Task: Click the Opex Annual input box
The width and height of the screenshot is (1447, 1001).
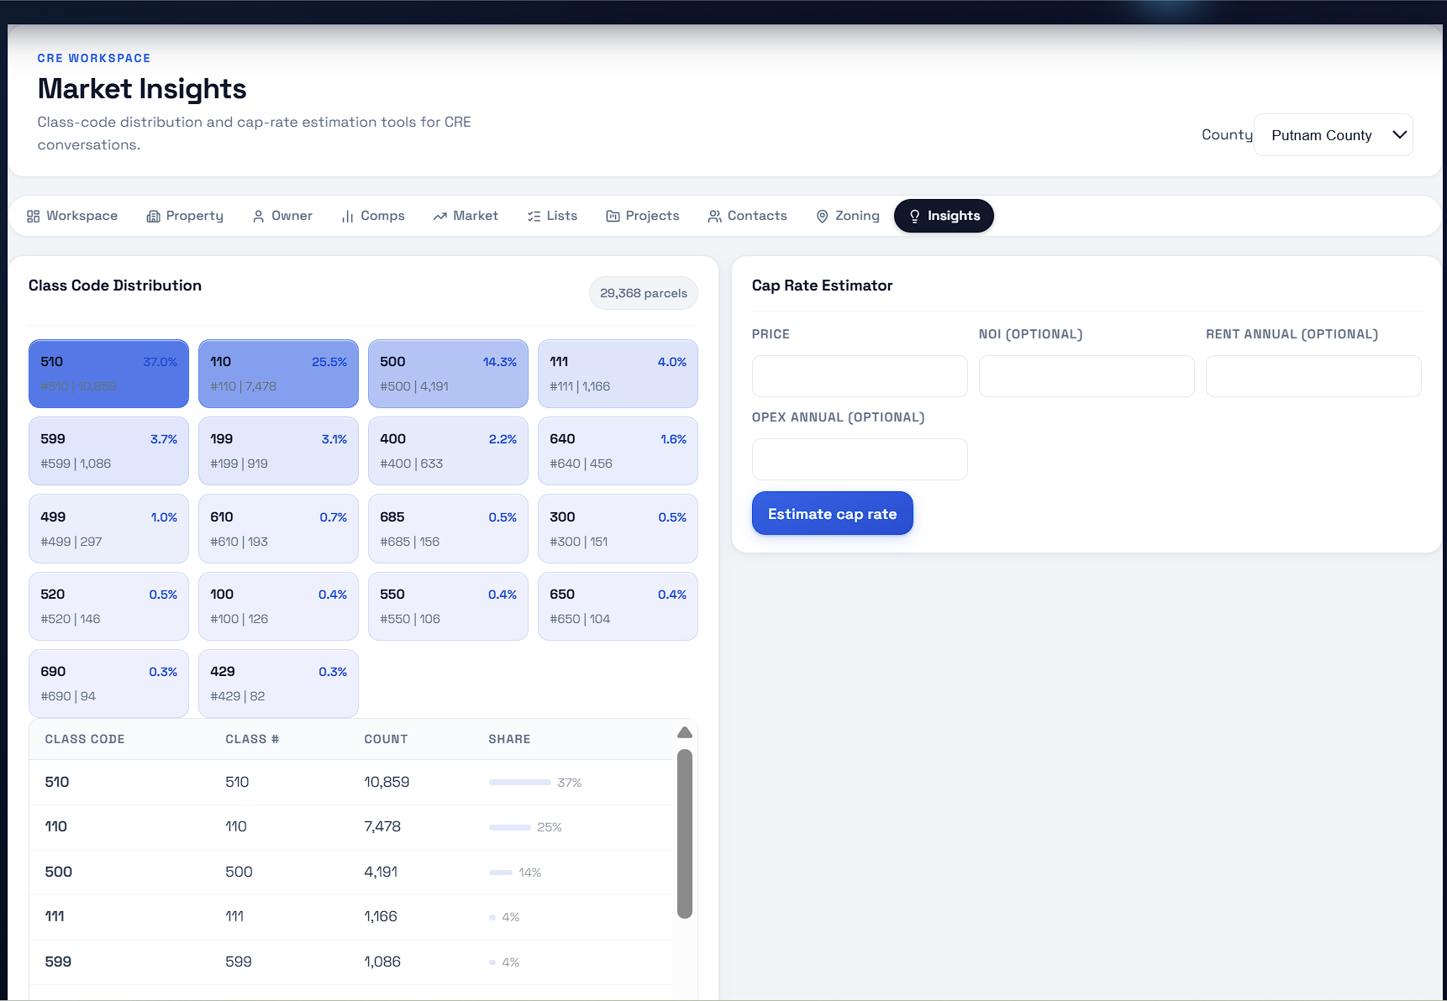Action: tap(860, 459)
